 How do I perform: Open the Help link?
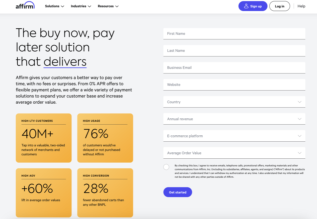(301, 6)
